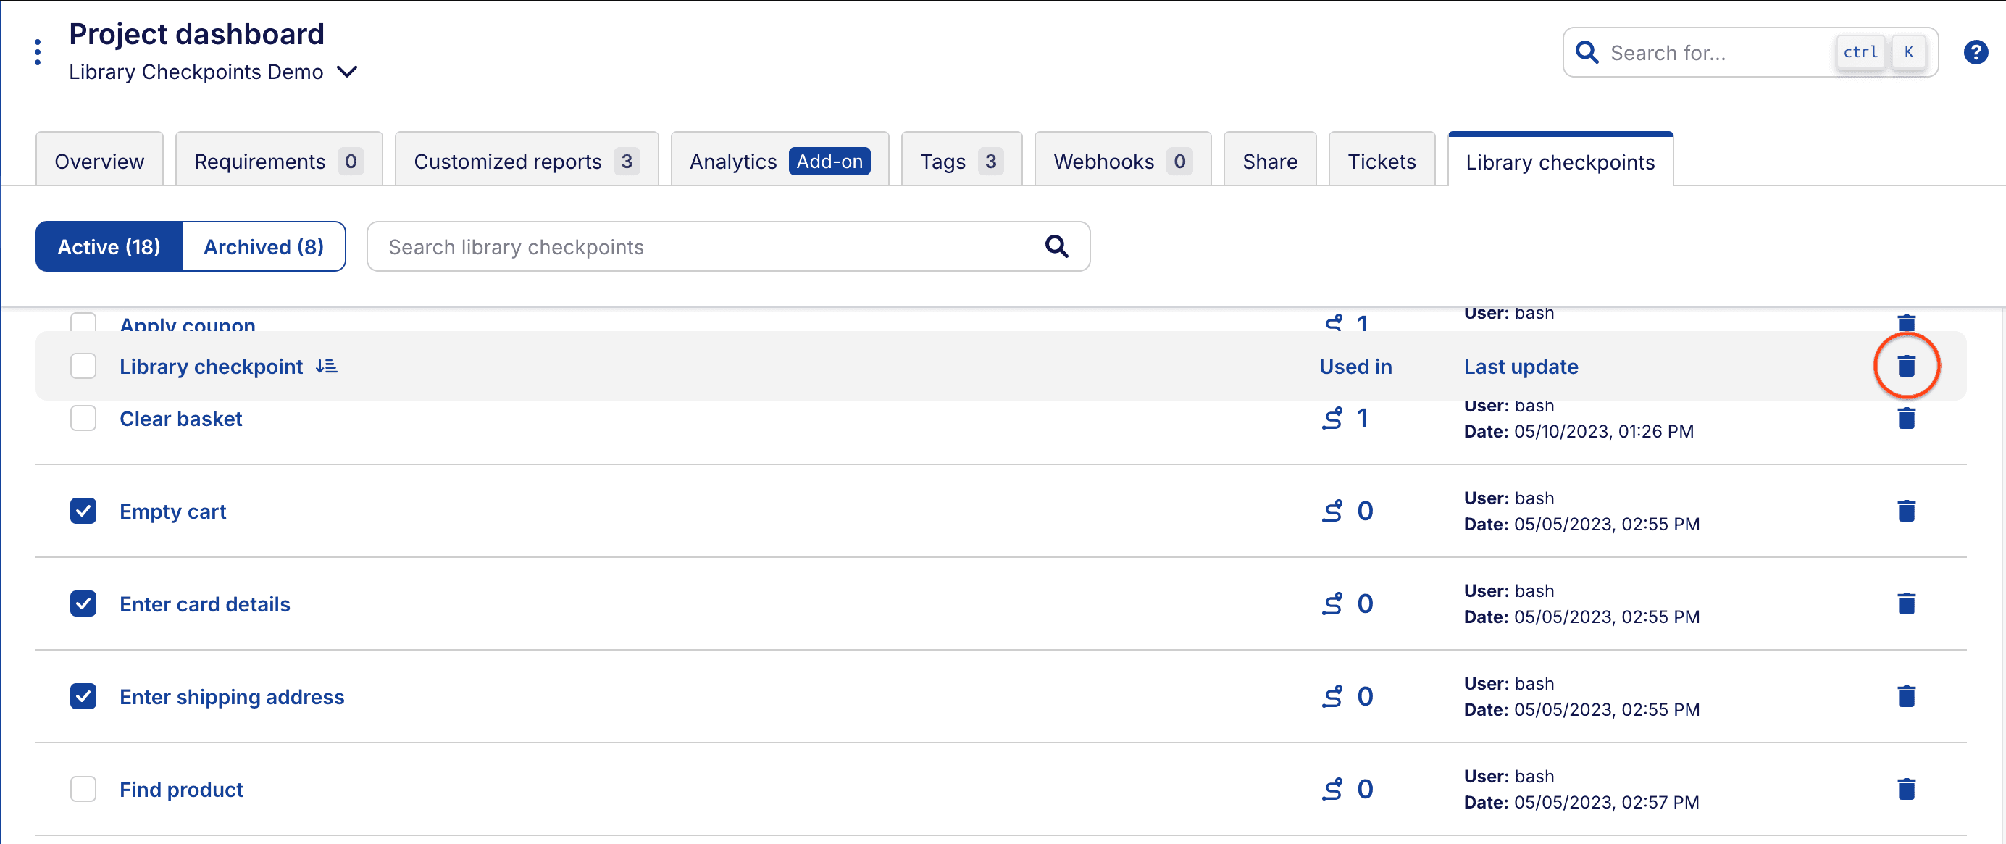Sort by the Last update column
The image size is (2006, 844).
pos(1520,366)
